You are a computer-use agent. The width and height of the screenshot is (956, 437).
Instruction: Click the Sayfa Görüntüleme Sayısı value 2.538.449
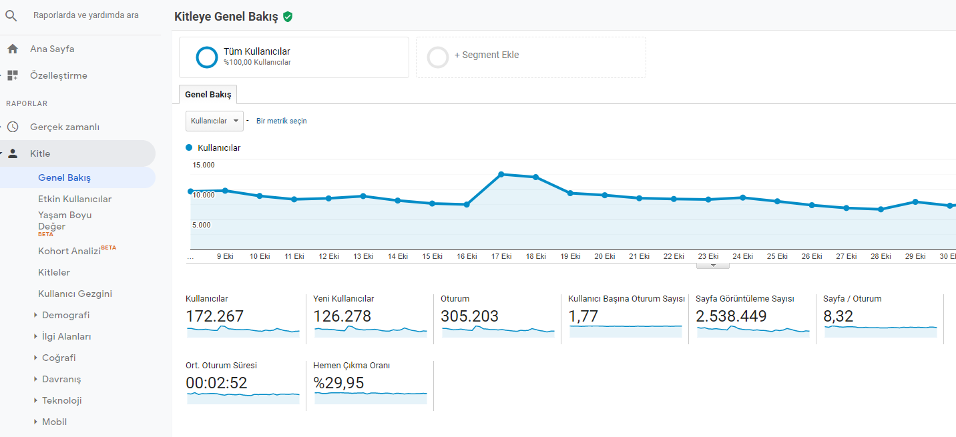click(x=732, y=316)
